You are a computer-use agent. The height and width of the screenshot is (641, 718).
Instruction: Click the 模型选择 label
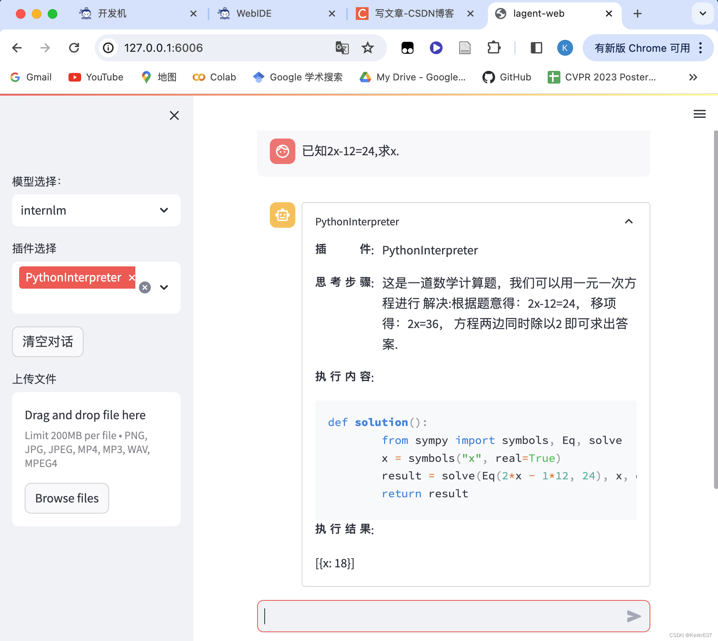pos(37,182)
